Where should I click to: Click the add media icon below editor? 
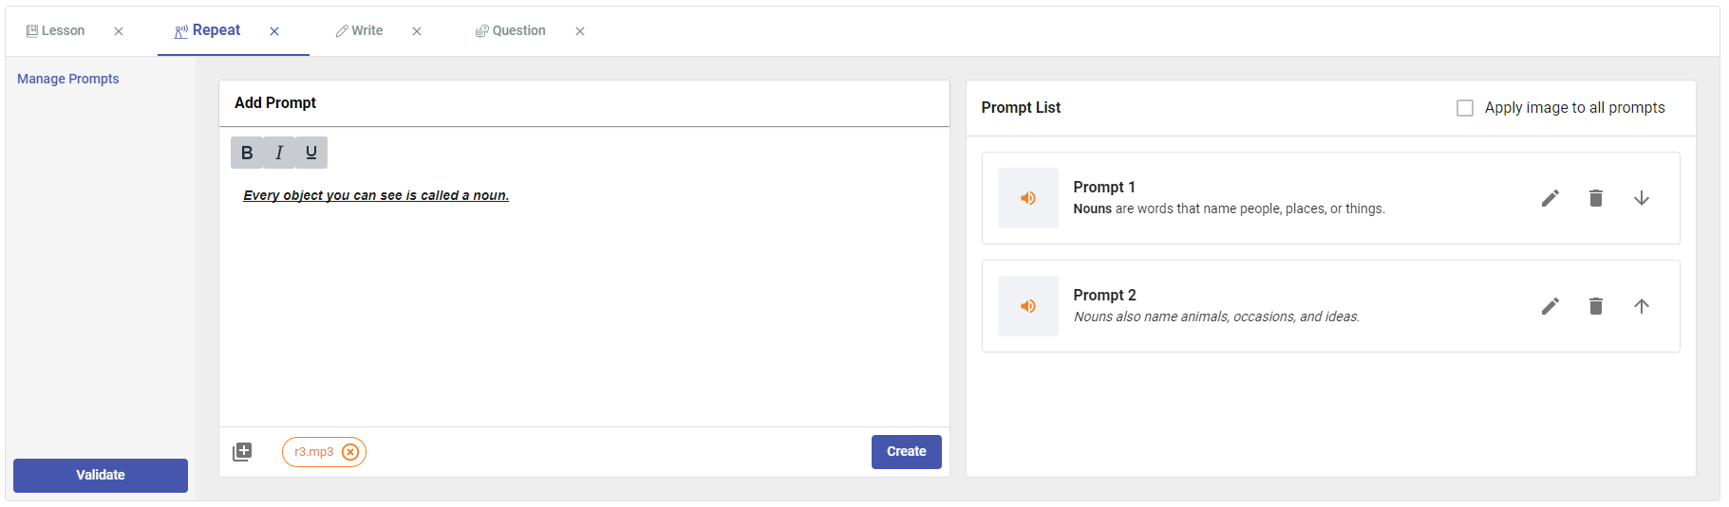click(242, 452)
